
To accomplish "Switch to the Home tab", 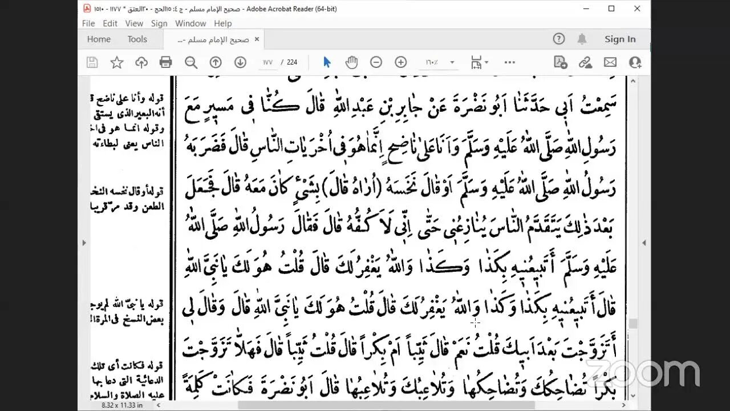I will 99,39.
